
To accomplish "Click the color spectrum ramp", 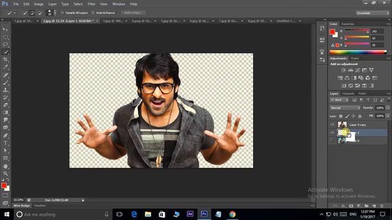I will (358, 52).
